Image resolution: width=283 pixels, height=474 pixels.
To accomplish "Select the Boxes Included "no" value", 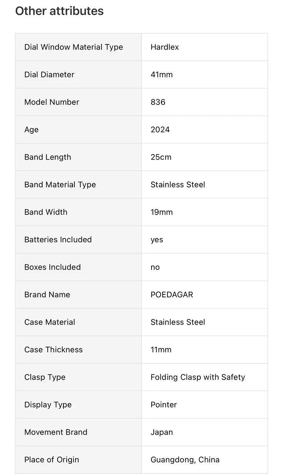I will pos(155,267).
